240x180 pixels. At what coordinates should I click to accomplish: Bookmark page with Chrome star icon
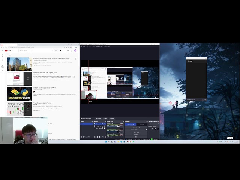71,48
